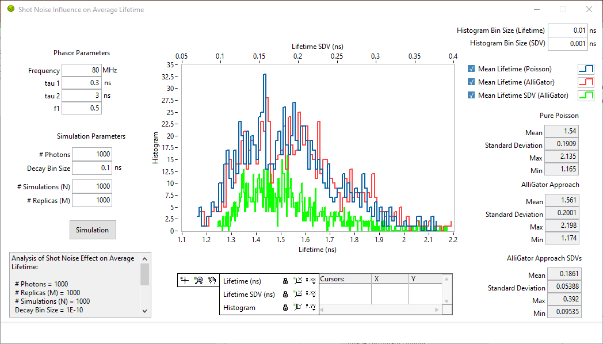Image resolution: width=603 pixels, height=344 pixels.
Task: Open format options for Lifetime (ns) axis
Action: (311, 281)
